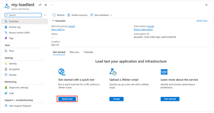Click the Get started with a quick test heading
The width and height of the screenshot is (214, 113).
point(76,80)
